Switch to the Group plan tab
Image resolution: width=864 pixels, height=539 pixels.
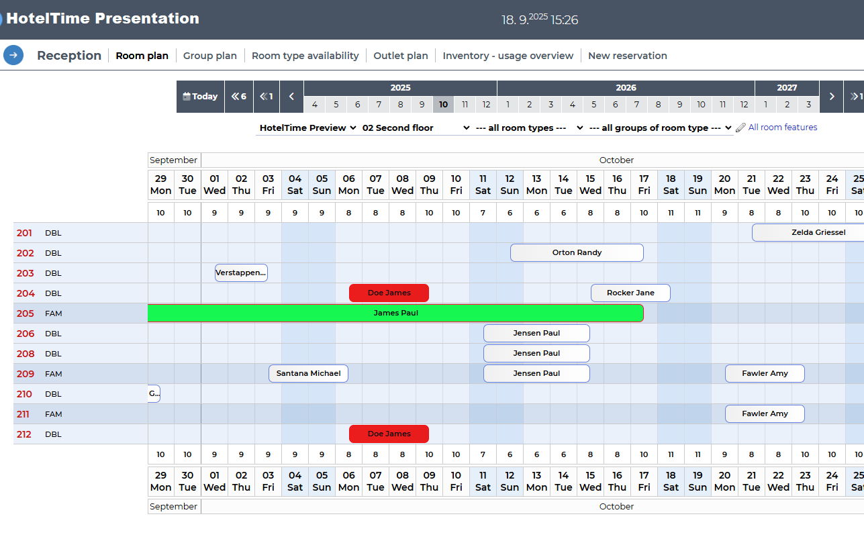210,56
